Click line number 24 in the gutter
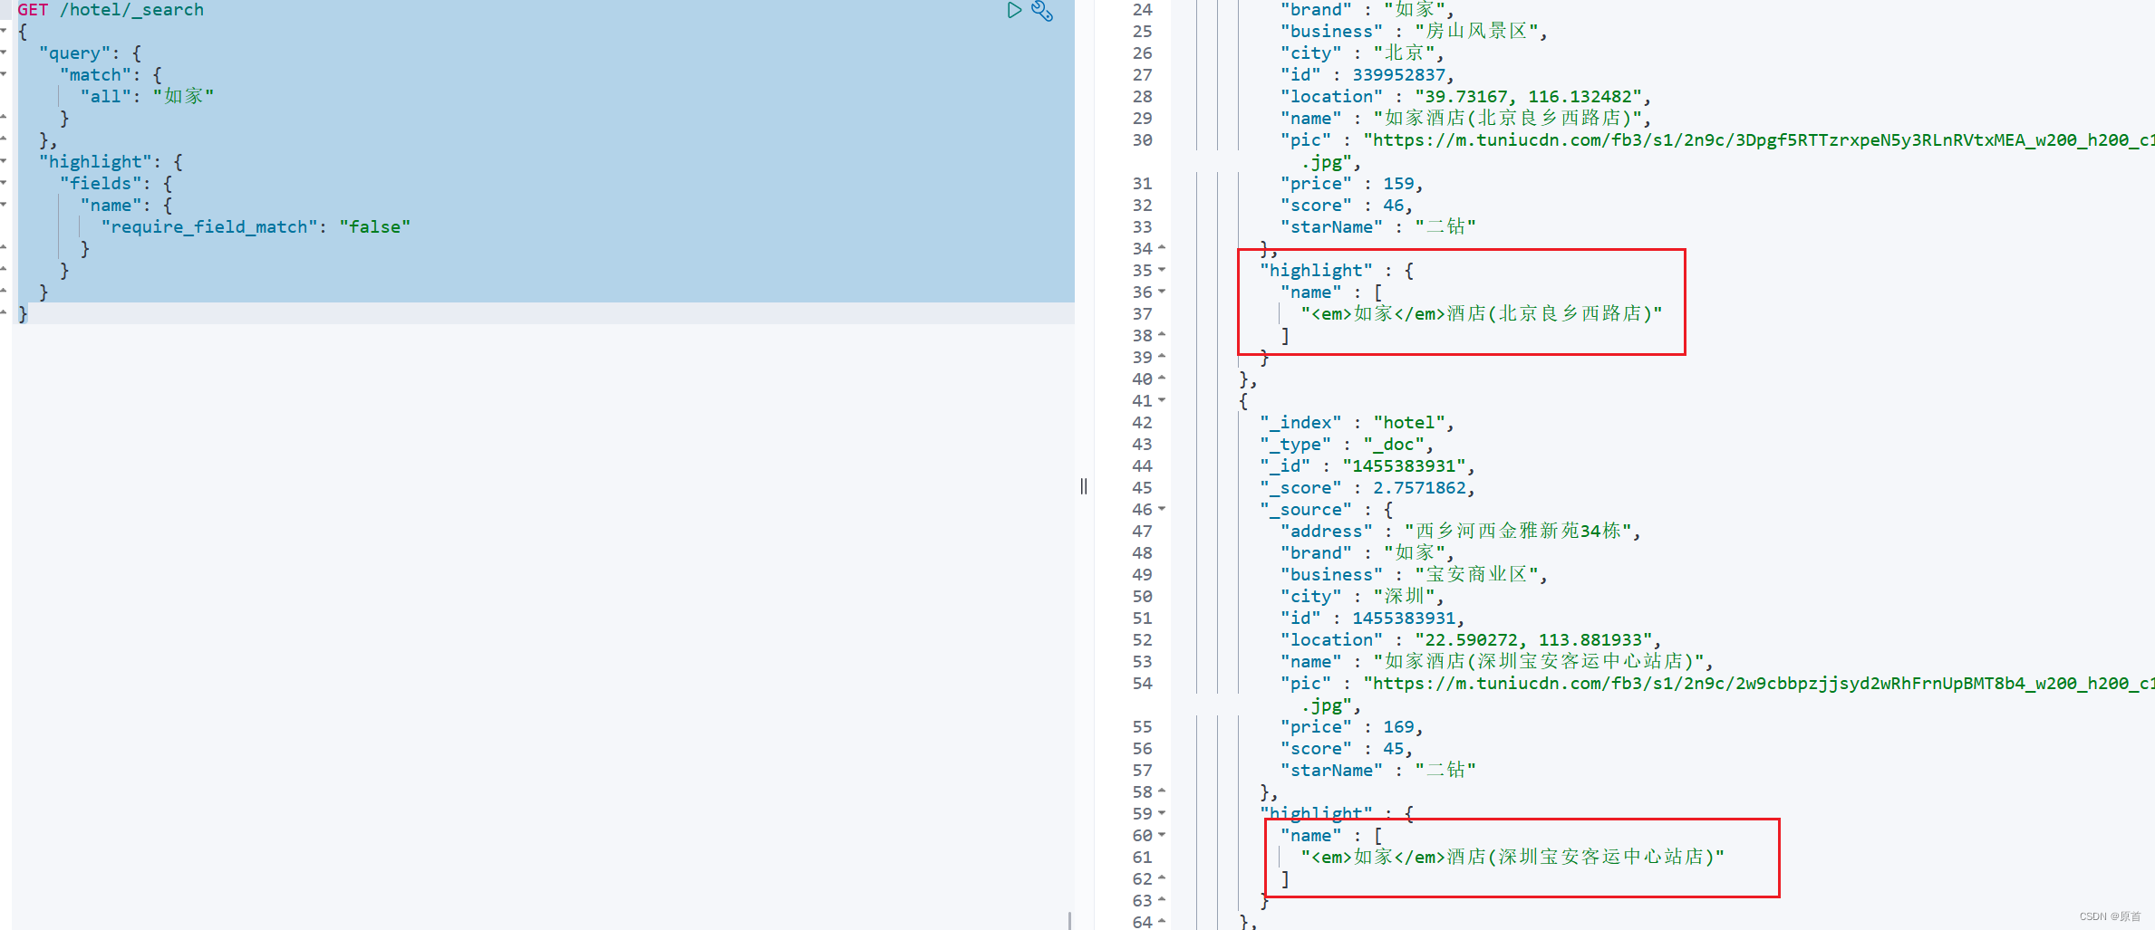 (1142, 10)
